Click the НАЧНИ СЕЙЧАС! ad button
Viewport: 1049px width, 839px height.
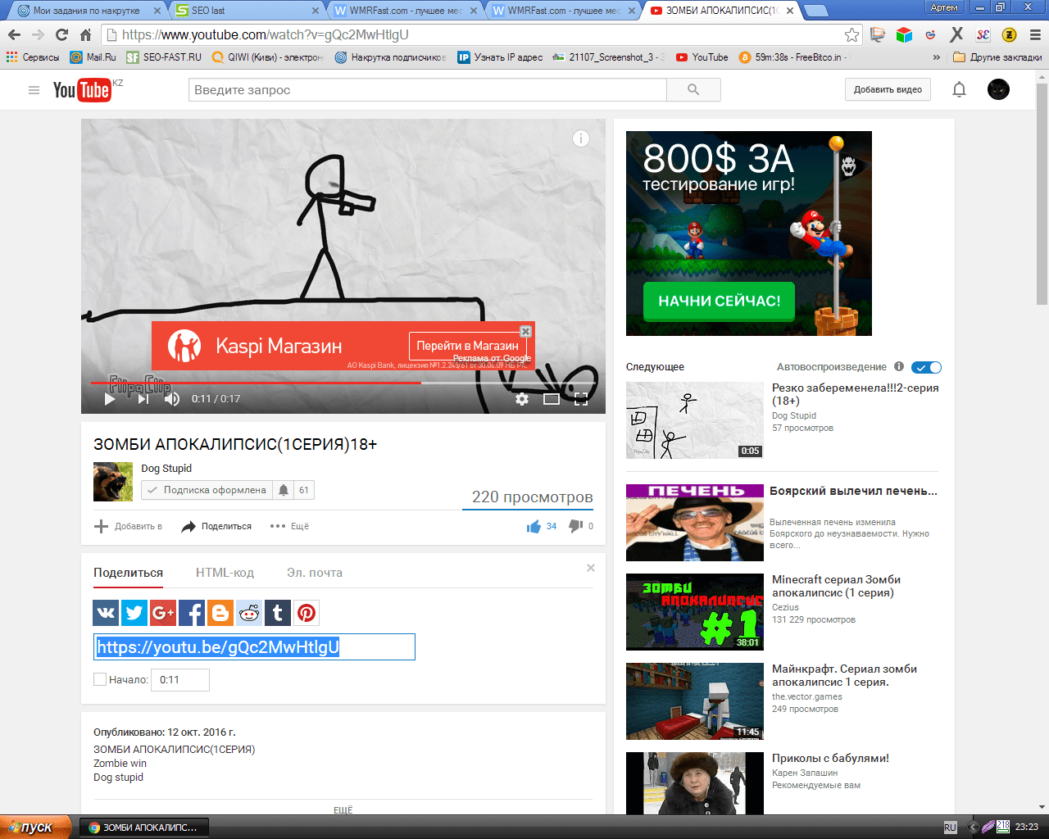pyautogui.click(x=719, y=301)
